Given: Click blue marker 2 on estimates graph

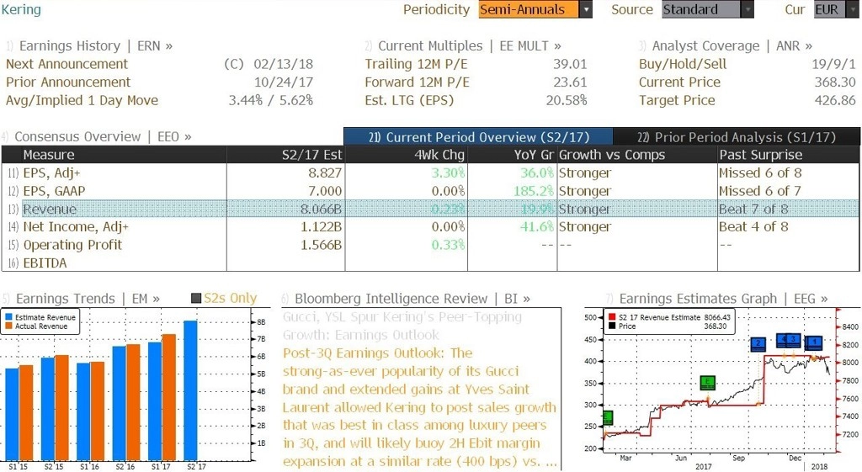Looking at the screenshot, I should pyautogui.click(x=758, y=344).
